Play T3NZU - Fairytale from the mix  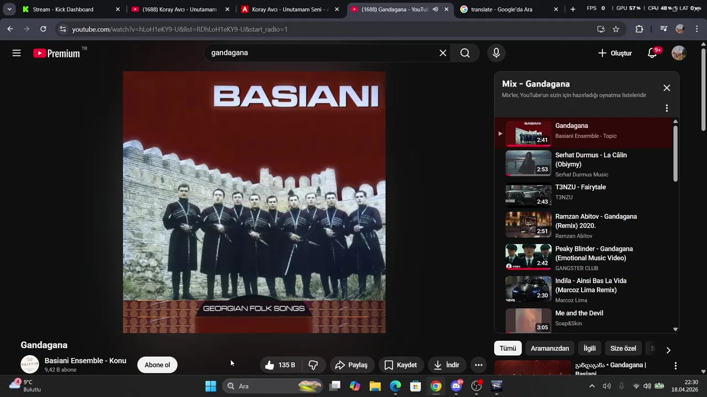(583, 194)
